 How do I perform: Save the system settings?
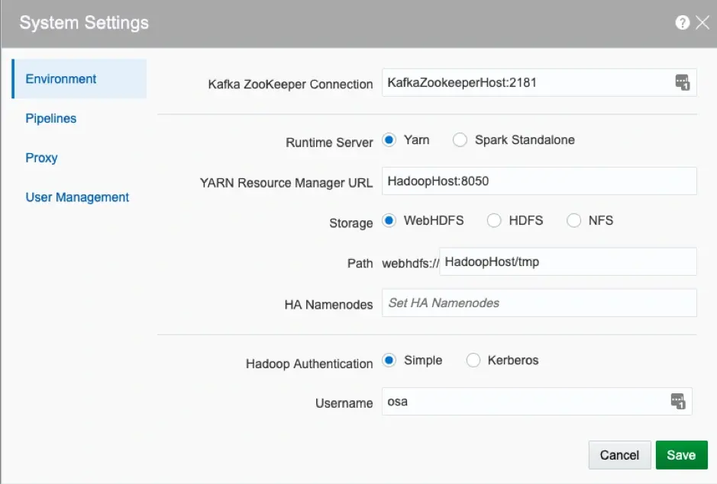pyautogui.click(x=681, y=455)
